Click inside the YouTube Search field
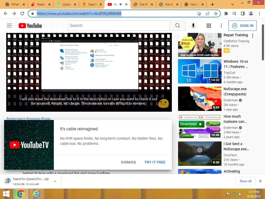This screenshot has height=199, width=265. pos(119,26)
